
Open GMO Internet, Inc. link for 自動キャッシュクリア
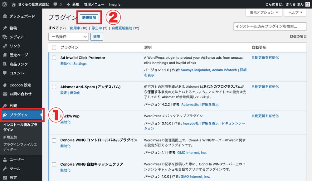click(195, 177)
